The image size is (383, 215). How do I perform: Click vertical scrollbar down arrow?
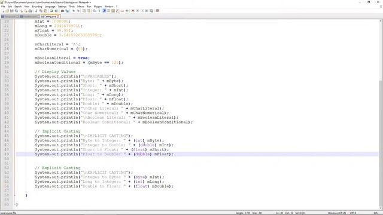(381, 208)
